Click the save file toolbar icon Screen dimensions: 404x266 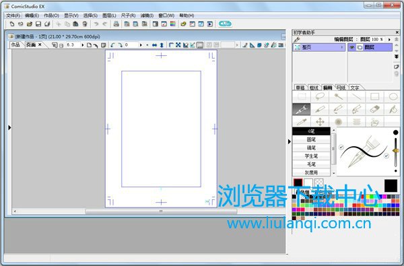[38, 24]
